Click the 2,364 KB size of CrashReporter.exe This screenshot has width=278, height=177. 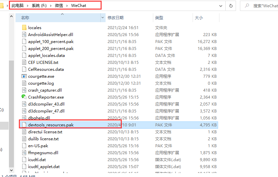pos(208,97)
